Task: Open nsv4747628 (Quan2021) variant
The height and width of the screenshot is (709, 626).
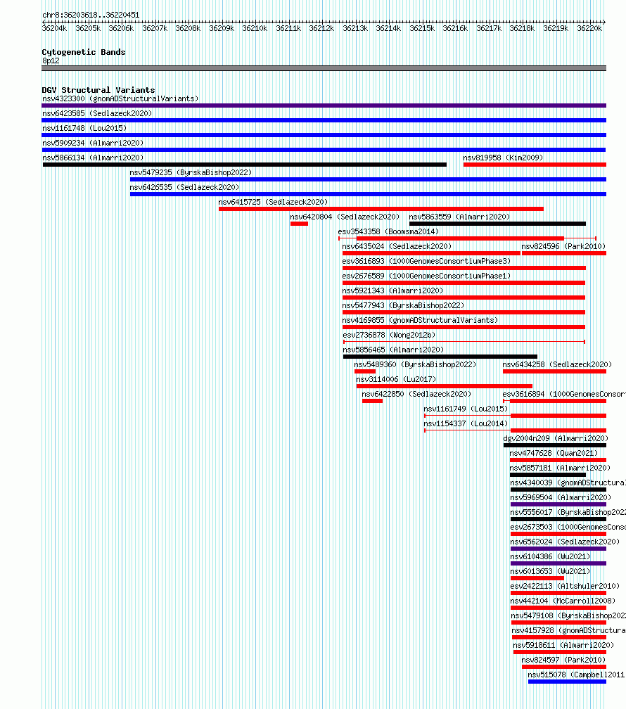Action: [x=554, y=453]
